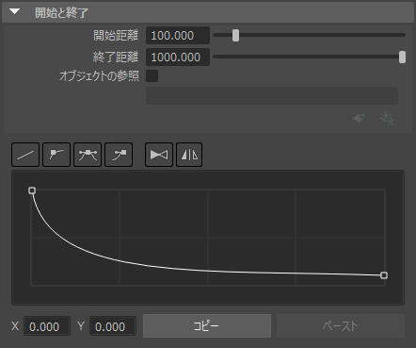Screen dimensions: 416x348
Task: Click the remove object reference icon
Action: point(387,118)
